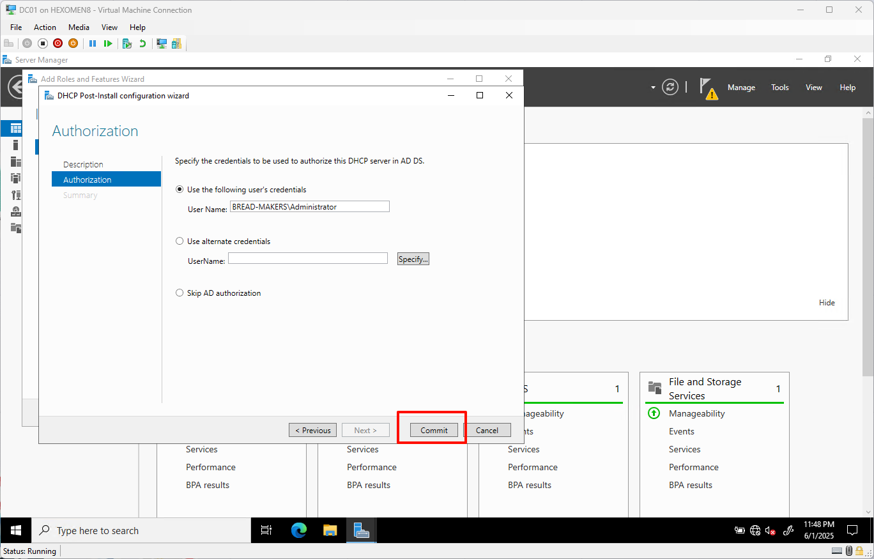The image size is (874, 559).
Task: Click BPA results in File and Storage tile
Action: pos(691,485)
